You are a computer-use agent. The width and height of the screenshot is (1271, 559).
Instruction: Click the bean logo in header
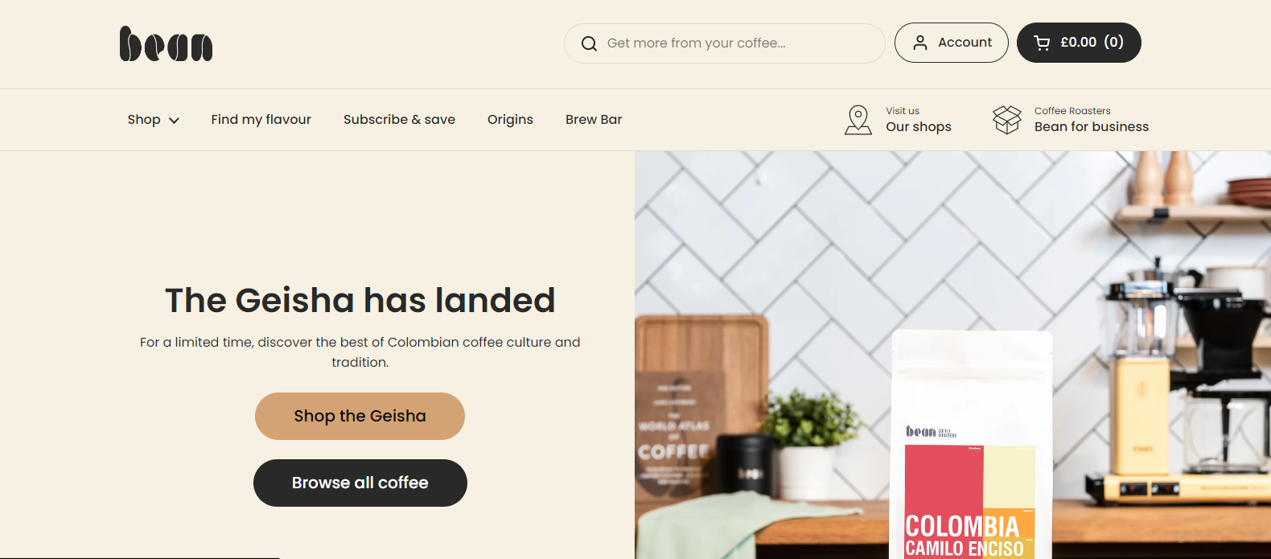tap(166, 43)
